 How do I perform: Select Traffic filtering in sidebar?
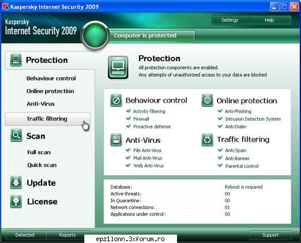pos(48,119)
